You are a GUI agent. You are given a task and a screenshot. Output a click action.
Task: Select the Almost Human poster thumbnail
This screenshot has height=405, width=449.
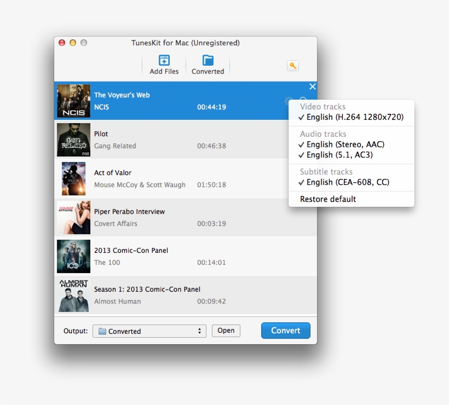click(x=73, y=296)
